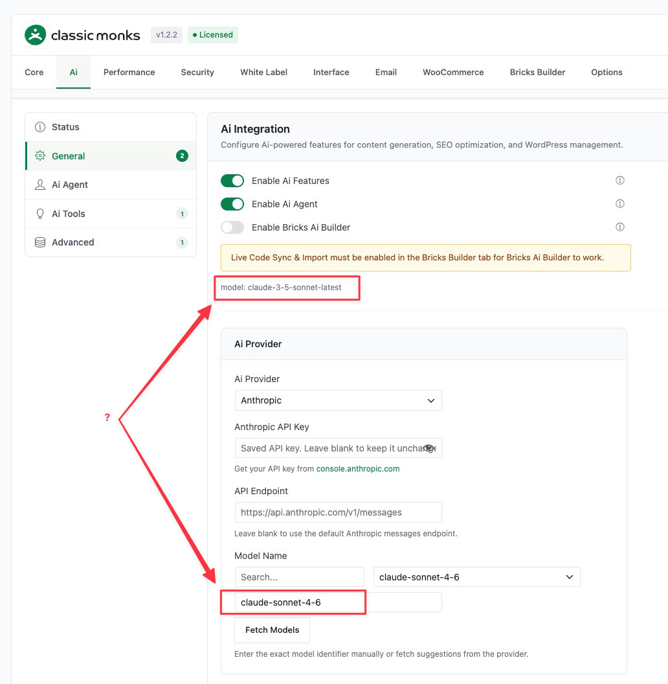The width and height of the screenshot is (668, 684).
Task: Turn off the Enable Ai Agent toggle
Action: pos(232,204)
